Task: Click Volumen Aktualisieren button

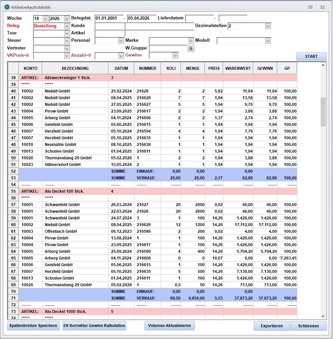Action: [170, 326]
